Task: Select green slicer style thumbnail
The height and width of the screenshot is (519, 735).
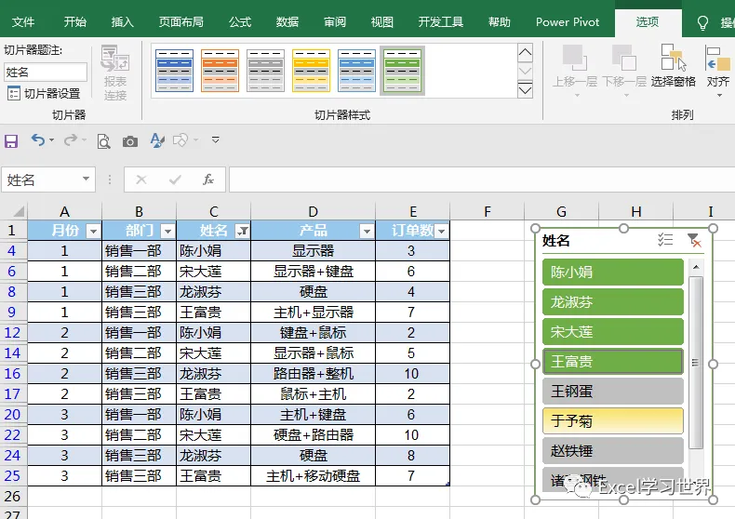Action: tap(402, 71)
